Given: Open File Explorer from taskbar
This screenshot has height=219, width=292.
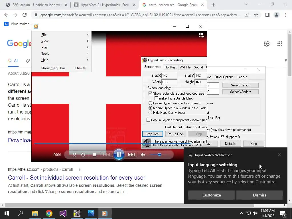Looking at the screenshot, I should pyautogui.click(x=35, y=213).
